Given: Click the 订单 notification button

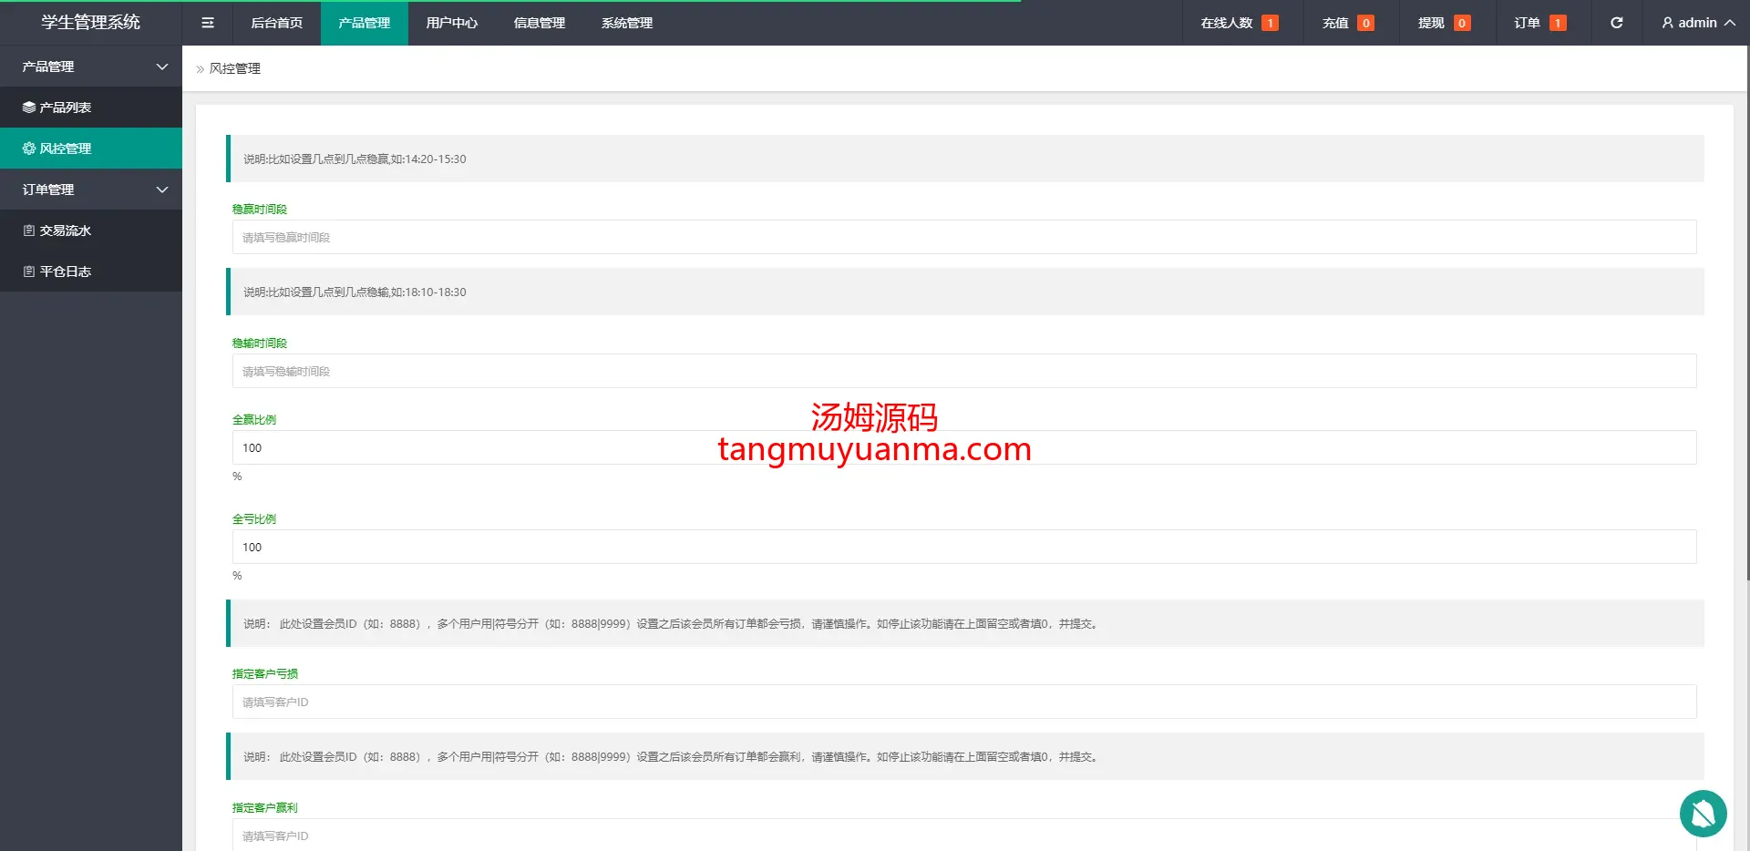Looking at the screenshot, I should (1539, 23).
